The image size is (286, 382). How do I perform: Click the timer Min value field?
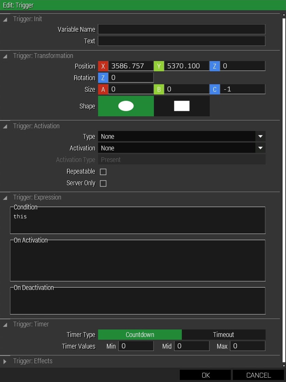(136, 346)
